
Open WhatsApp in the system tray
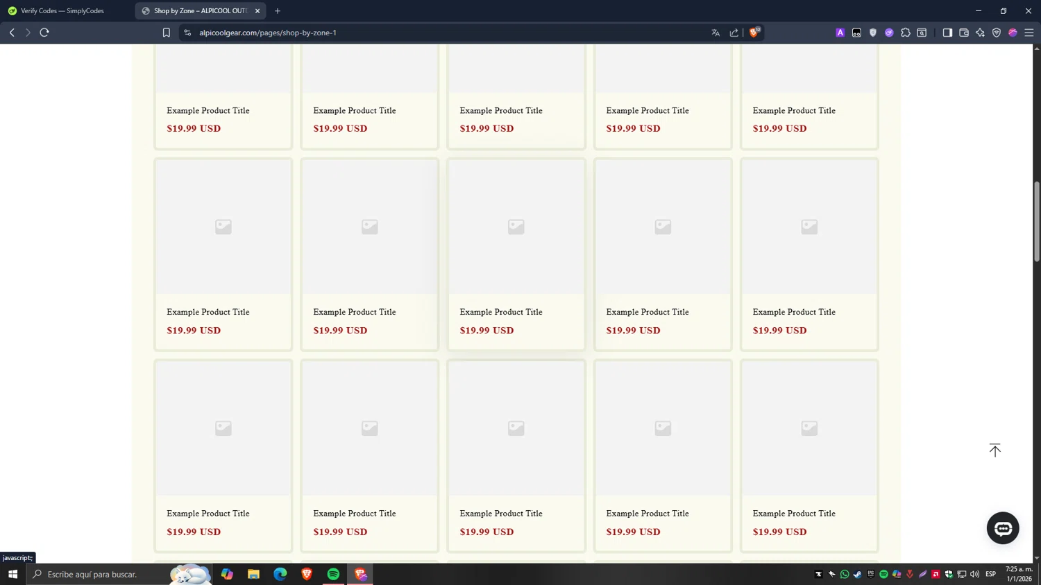tap(845, 574)
